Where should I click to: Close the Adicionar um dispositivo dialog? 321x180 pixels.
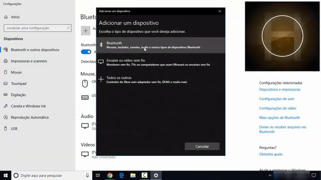[x=220, y=11]
